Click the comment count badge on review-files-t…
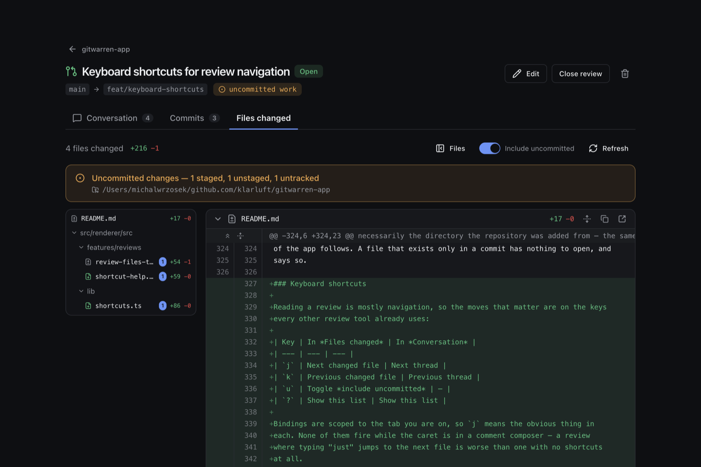This screenshot has width=701, height=467. pos(163,262)
